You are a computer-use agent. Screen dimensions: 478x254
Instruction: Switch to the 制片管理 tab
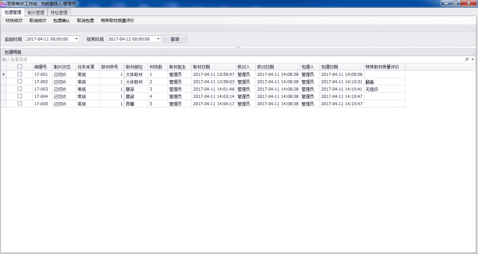[x=35, y=12]
